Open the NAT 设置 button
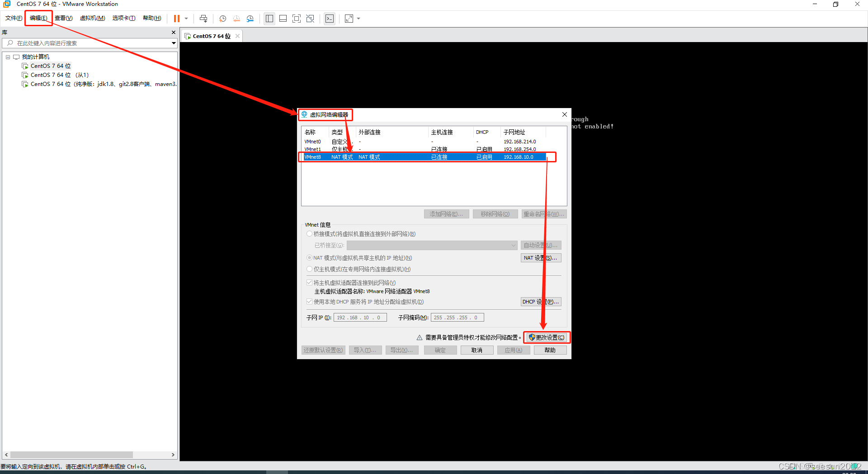This screenshot has height=474, width=868. click(x=541, y=258)
